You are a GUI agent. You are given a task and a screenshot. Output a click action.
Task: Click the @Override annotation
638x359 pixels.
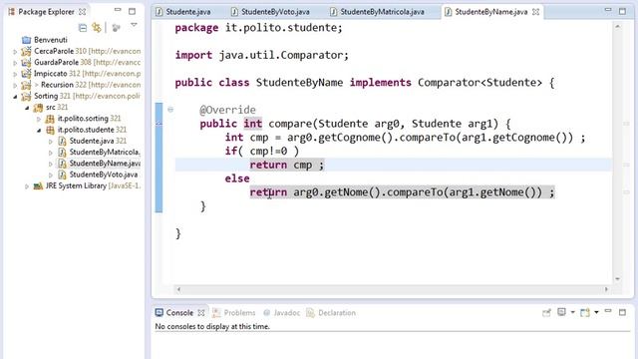(x=227, y=110)
